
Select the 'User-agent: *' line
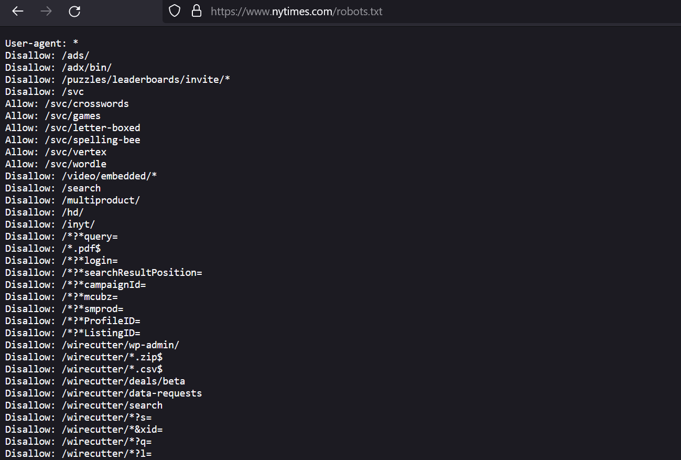[42, 43]
